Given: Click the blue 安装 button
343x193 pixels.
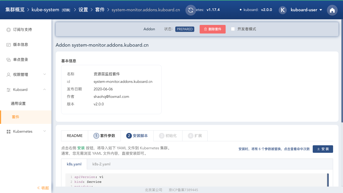Looking at the screenshot, I should tap(323, 149).
